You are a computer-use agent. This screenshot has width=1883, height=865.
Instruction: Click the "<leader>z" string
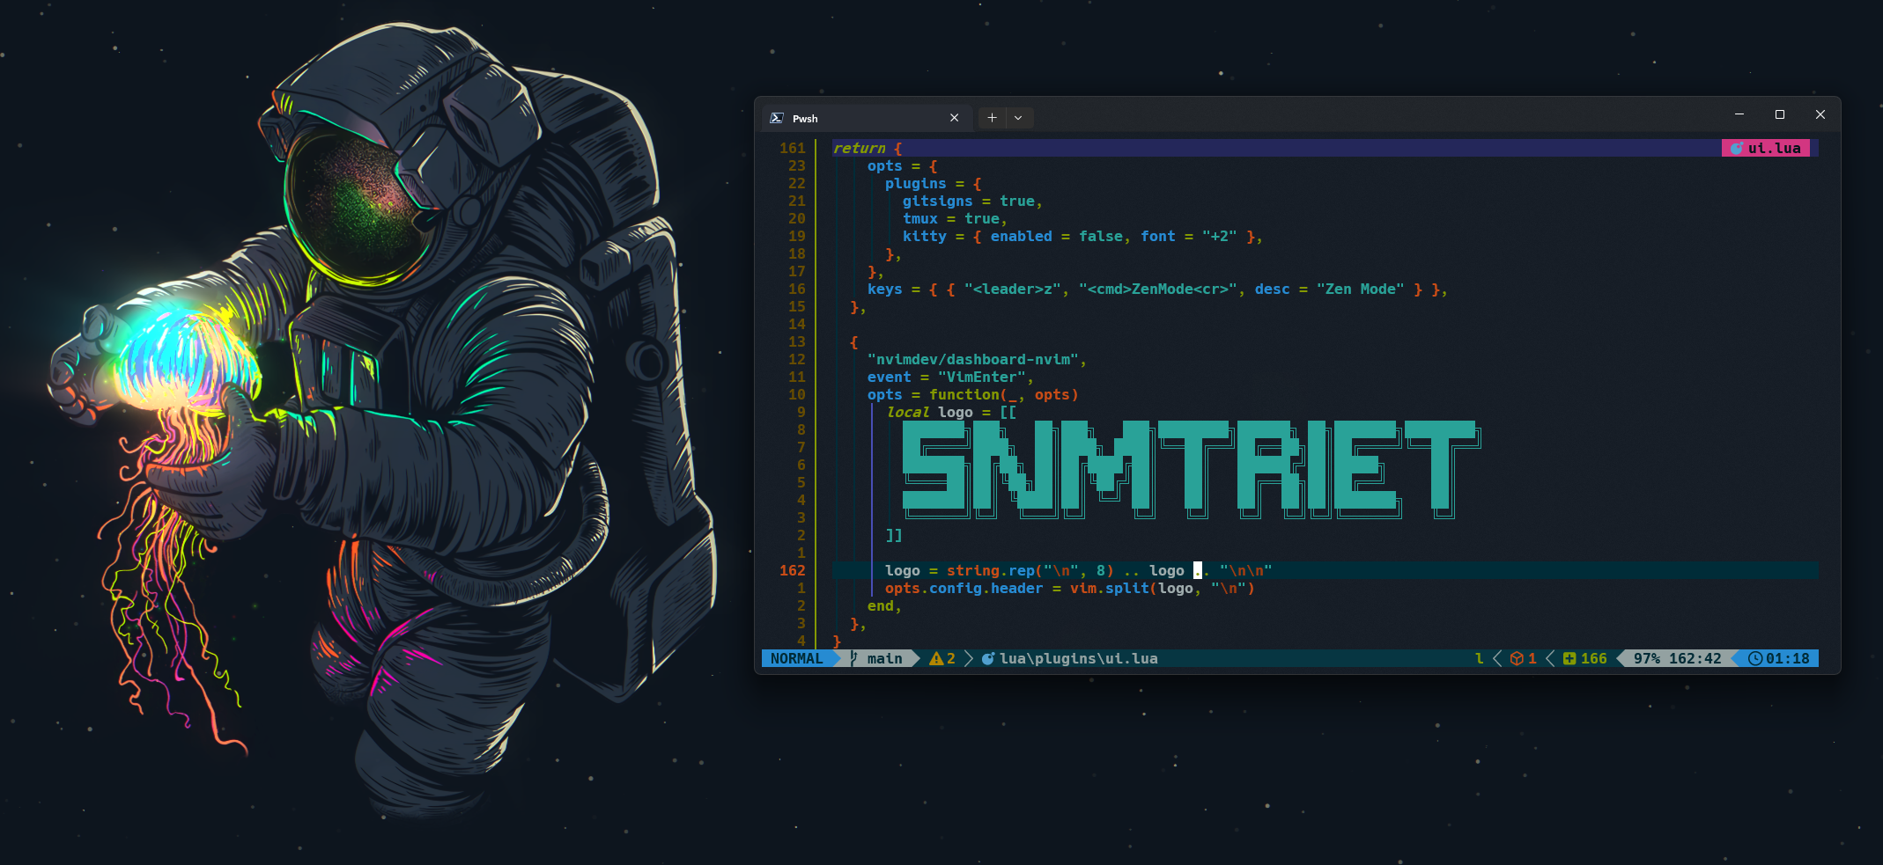pyautogui.click(x=1013, y=289)
